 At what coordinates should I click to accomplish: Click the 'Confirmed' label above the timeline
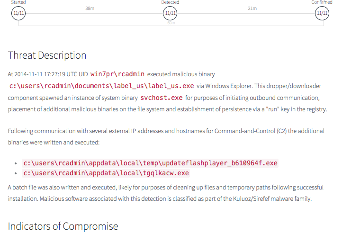(x=322, y=2)
